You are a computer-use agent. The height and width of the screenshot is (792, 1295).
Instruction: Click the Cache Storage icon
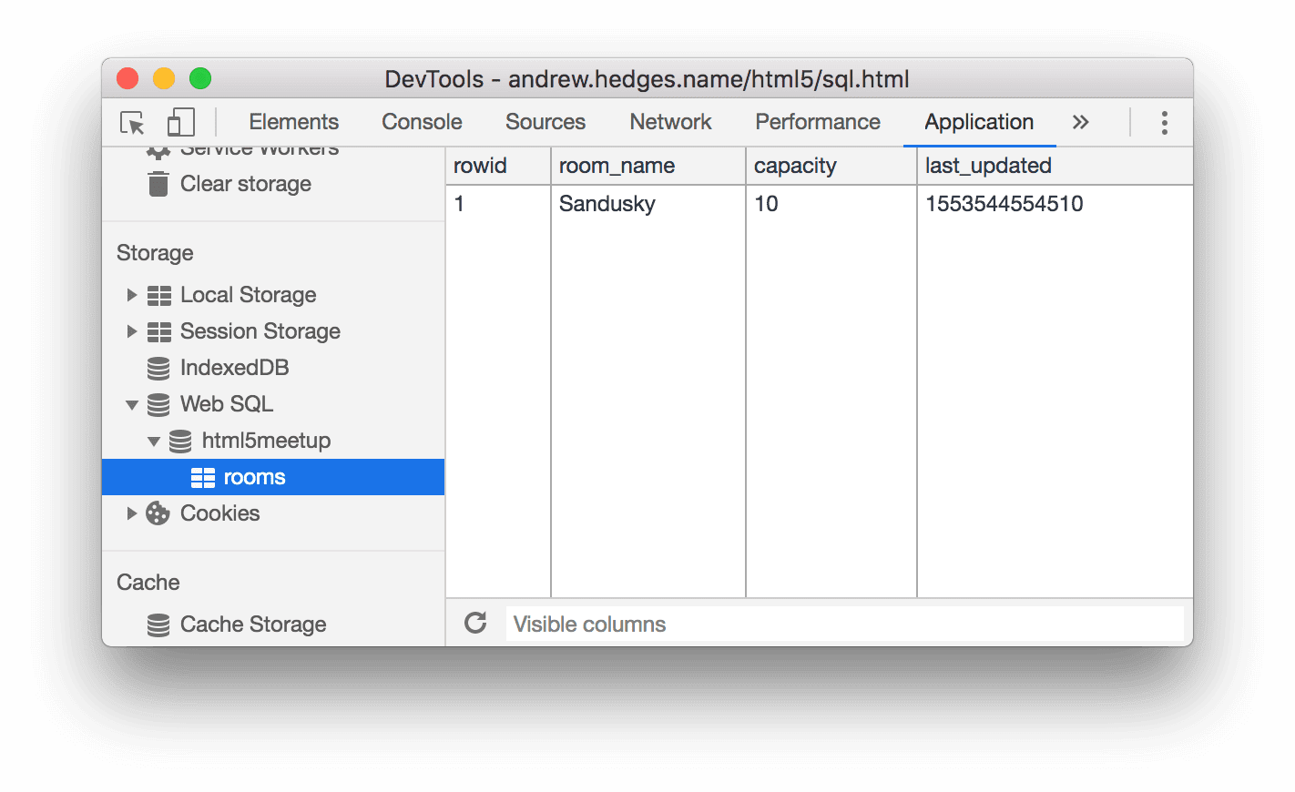click(158, 624)
